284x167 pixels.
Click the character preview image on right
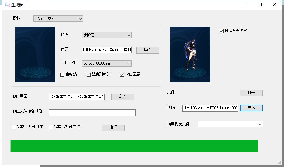point(190,55)
